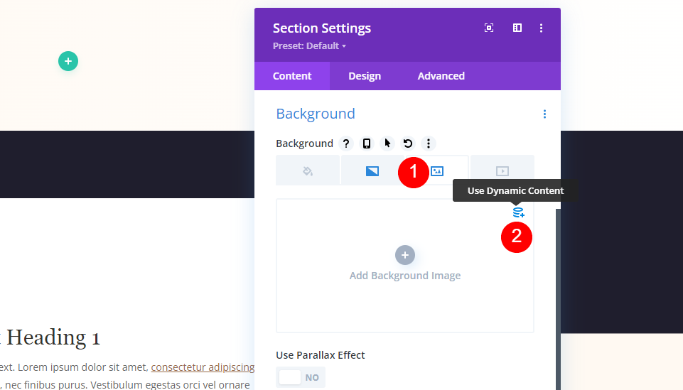This screenshot has height=390, width=683.
Task: Click the green add section plus button
Action: click(68, 61)
